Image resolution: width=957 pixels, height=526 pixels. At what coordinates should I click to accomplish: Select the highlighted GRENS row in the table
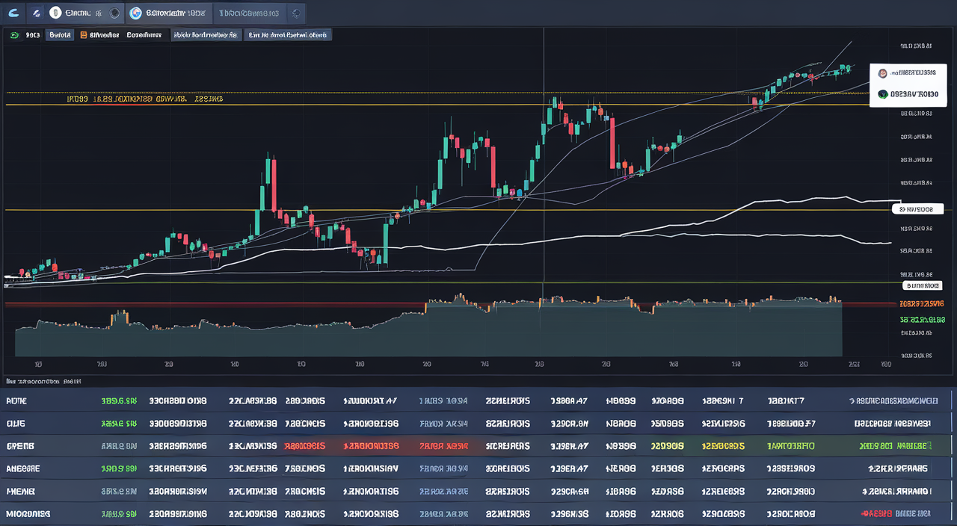(478, 446)
